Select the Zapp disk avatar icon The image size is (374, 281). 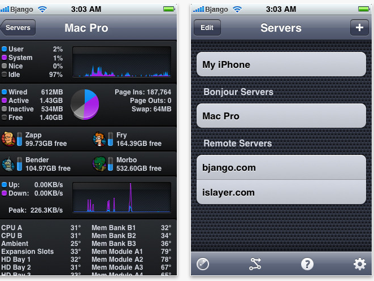pos(8,139)
